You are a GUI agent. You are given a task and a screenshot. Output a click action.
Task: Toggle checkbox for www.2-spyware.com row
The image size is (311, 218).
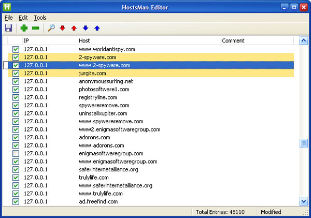(x=16, y=65)
